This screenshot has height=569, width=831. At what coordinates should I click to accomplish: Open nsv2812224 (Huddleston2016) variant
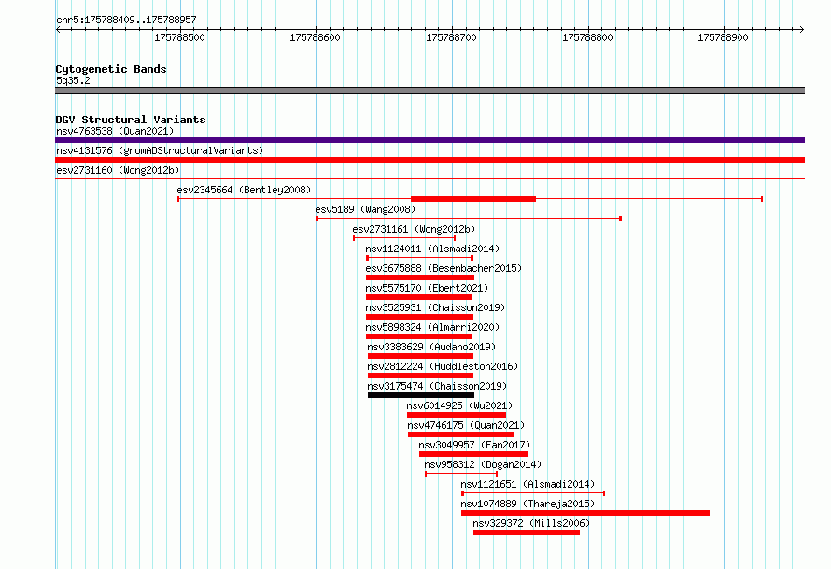click(x=443, y=366)
